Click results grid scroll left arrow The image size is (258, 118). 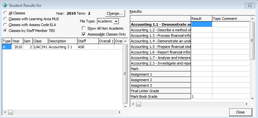133,104
